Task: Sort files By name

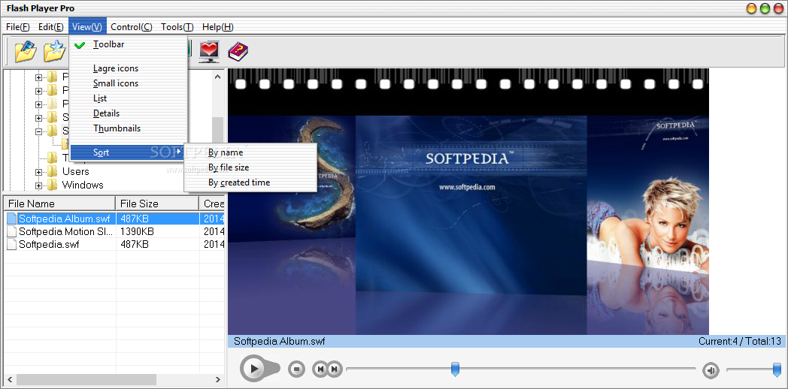Action: (250, 152)
